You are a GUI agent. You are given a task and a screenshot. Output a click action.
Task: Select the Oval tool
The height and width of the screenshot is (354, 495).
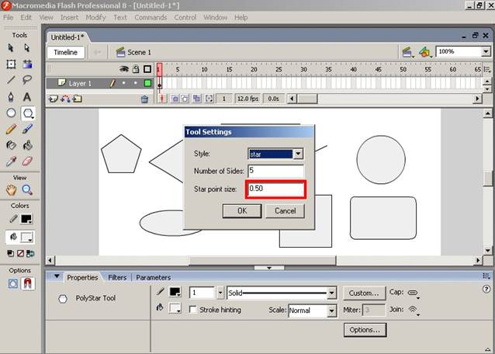pos(11,113)
